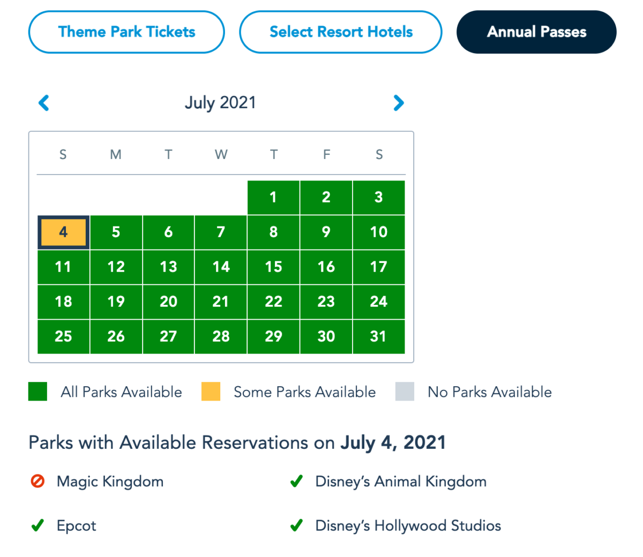Click the red unavailable icon beside Magic Kingdom
The image size is (643, 557).
(x=38, y=481)
